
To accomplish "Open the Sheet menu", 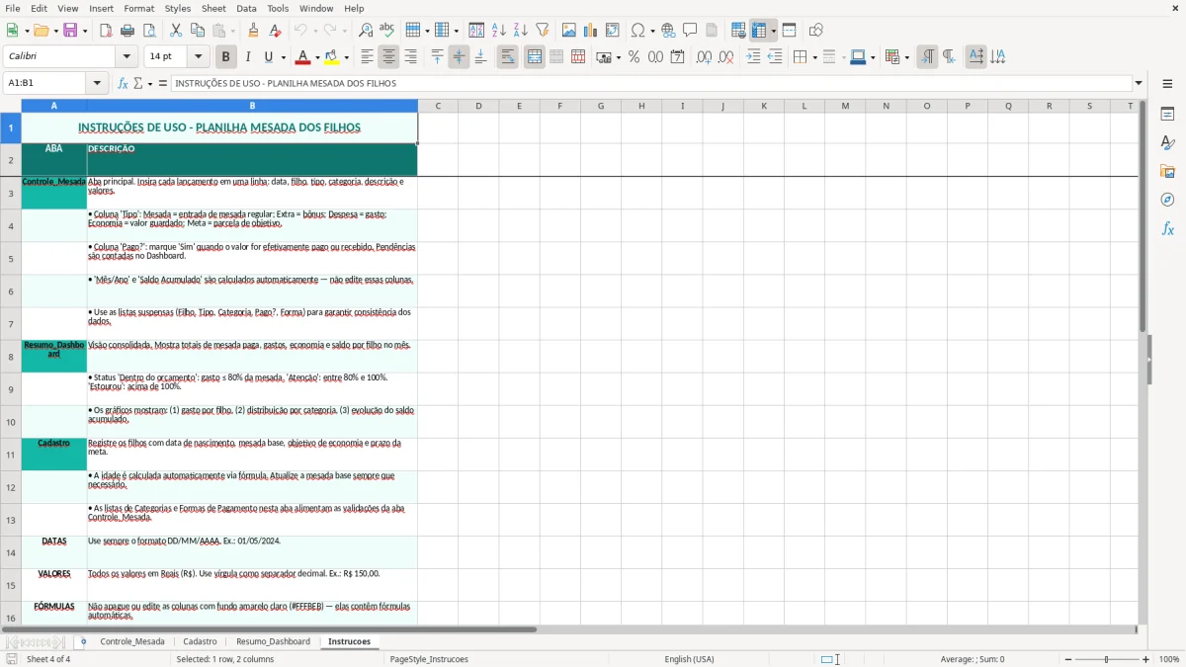I will point(213,8).
